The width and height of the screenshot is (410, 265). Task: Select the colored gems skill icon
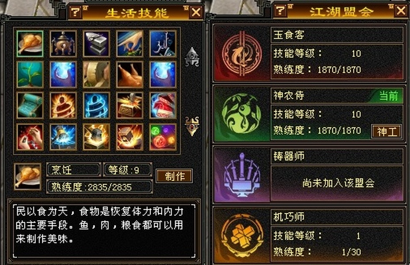163,137
